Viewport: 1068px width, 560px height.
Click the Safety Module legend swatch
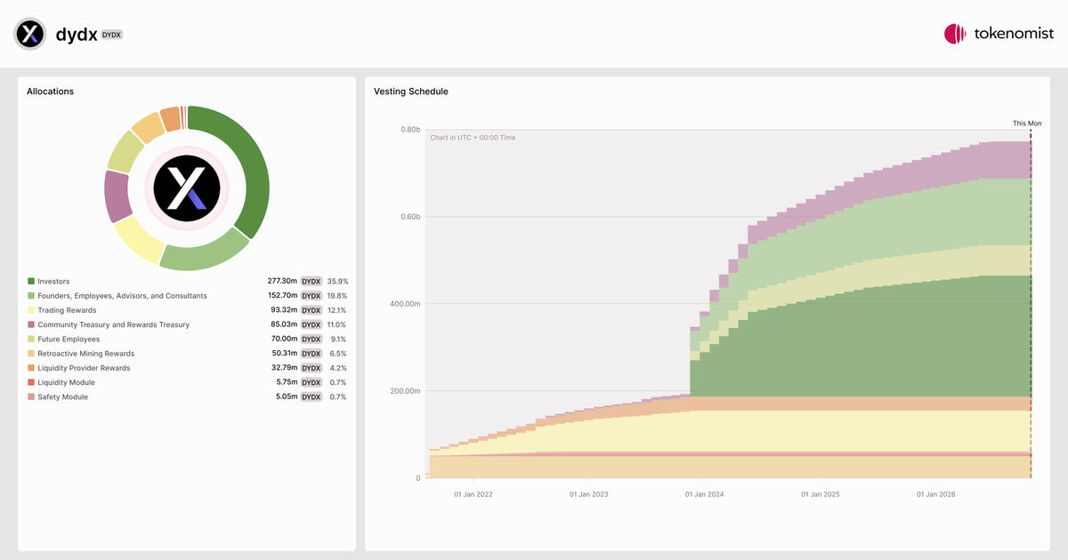coord(31,397)
